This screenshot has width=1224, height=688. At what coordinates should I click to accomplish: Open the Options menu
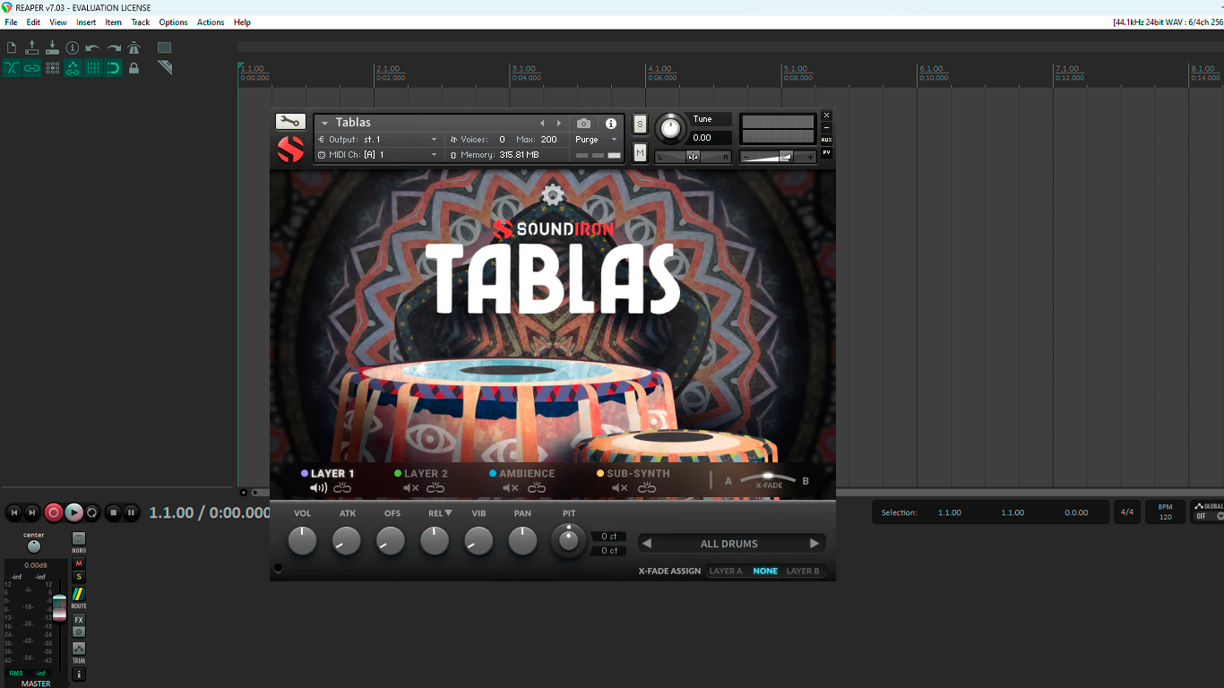coord(173,22)
